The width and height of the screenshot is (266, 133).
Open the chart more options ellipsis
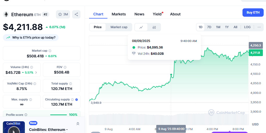(x=259, y=27)
